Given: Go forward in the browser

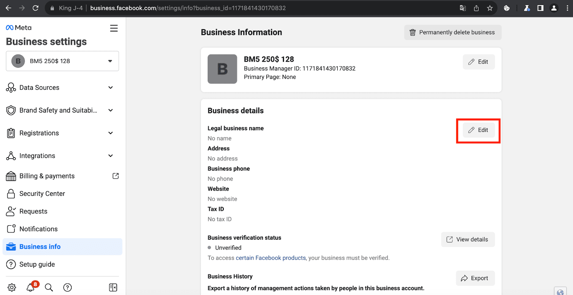Looking at the screenshot, I should pos(22,8).
